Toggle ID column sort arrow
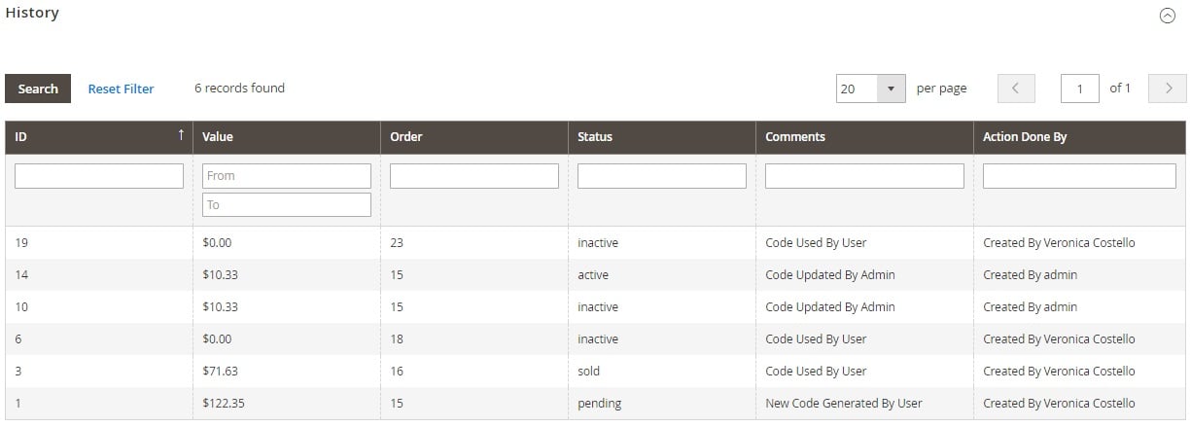1191x427 pixels. [x=181, y=136]
